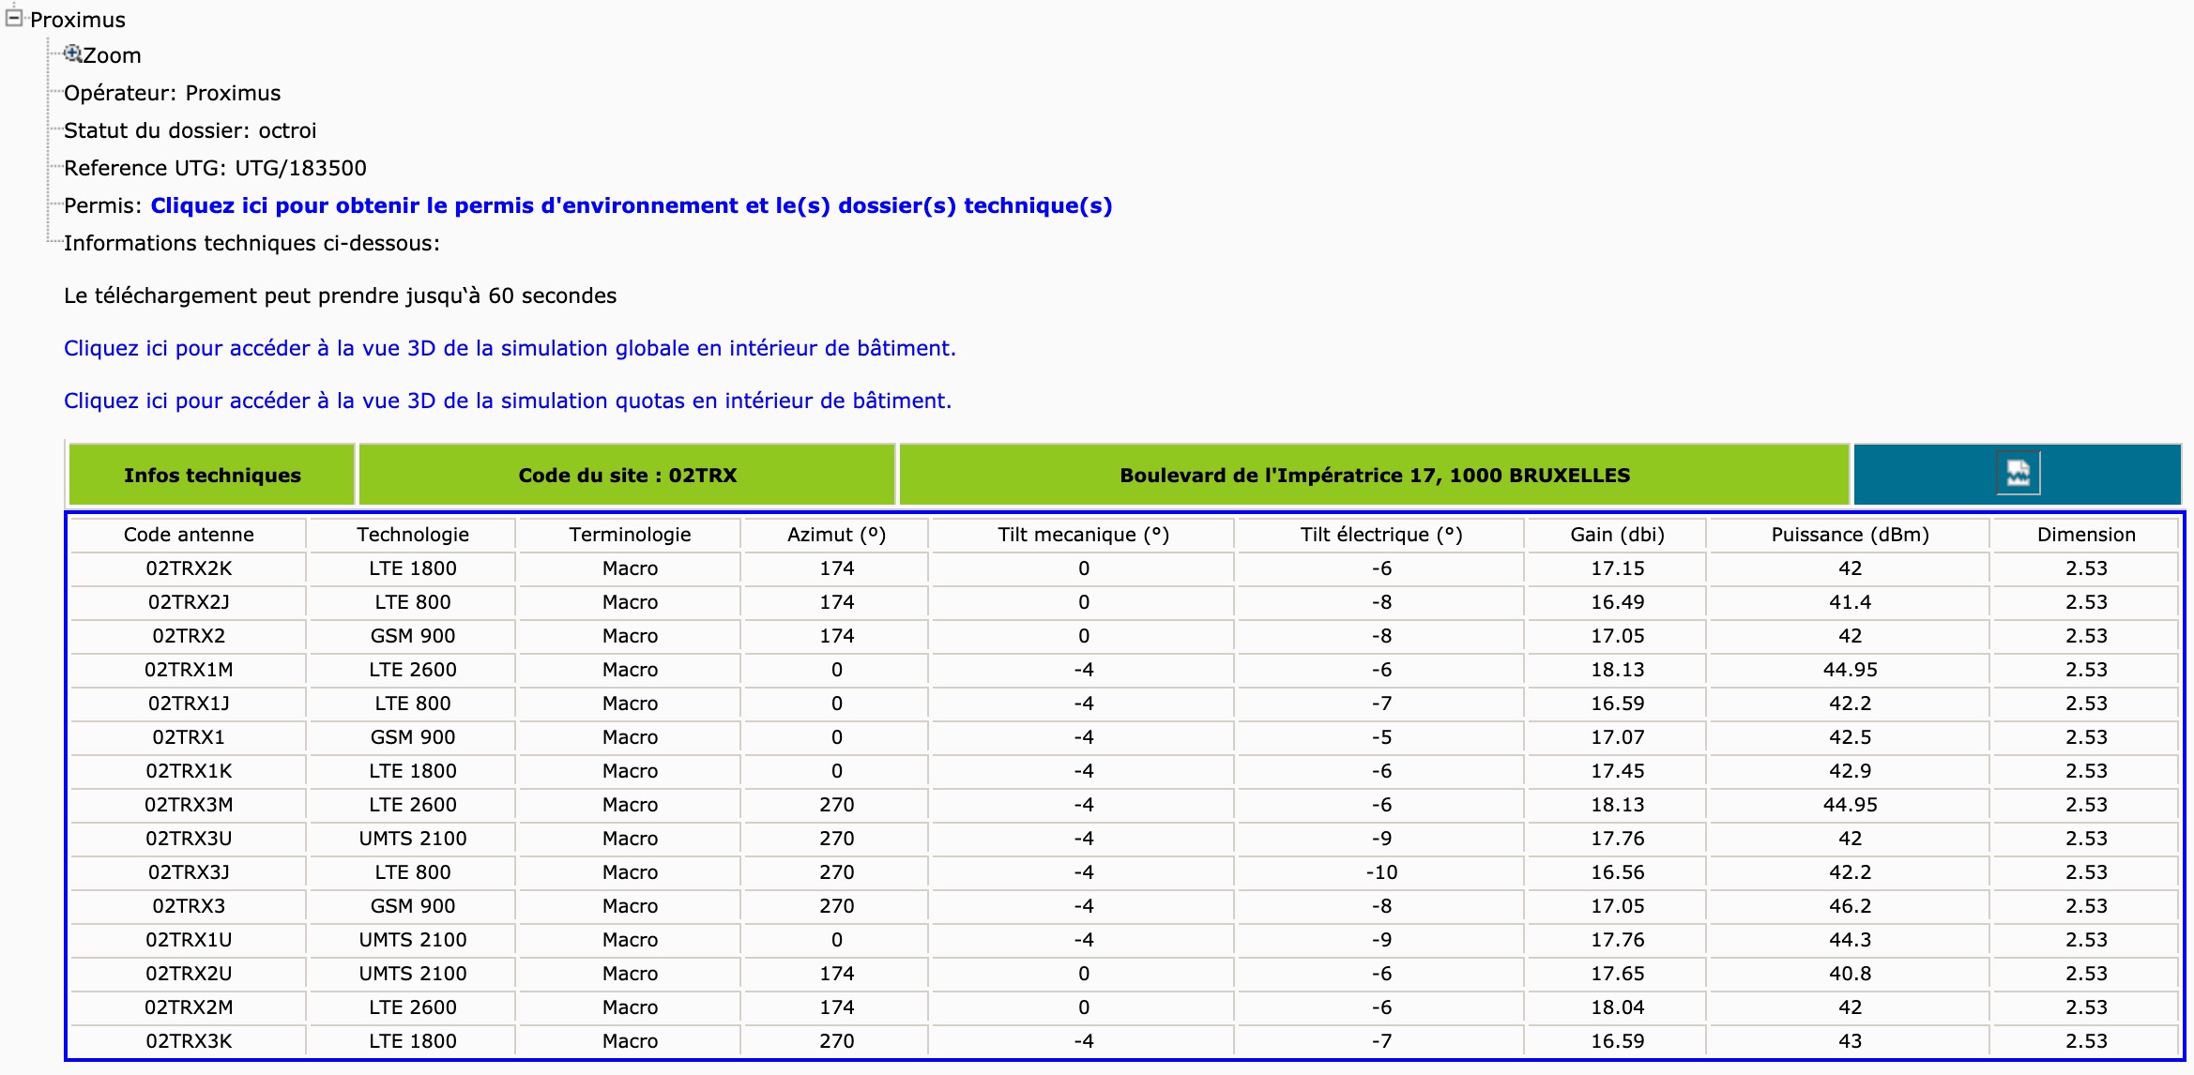Click the Azimut (°) column header

[836, 535]
